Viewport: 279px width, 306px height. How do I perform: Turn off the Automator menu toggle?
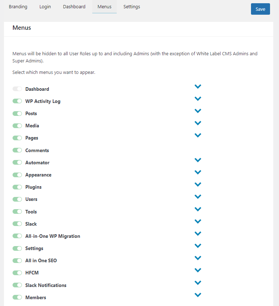(x=17, y=163)
